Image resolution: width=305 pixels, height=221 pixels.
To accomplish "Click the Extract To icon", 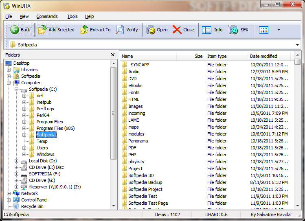I will [x=84, y=30].
